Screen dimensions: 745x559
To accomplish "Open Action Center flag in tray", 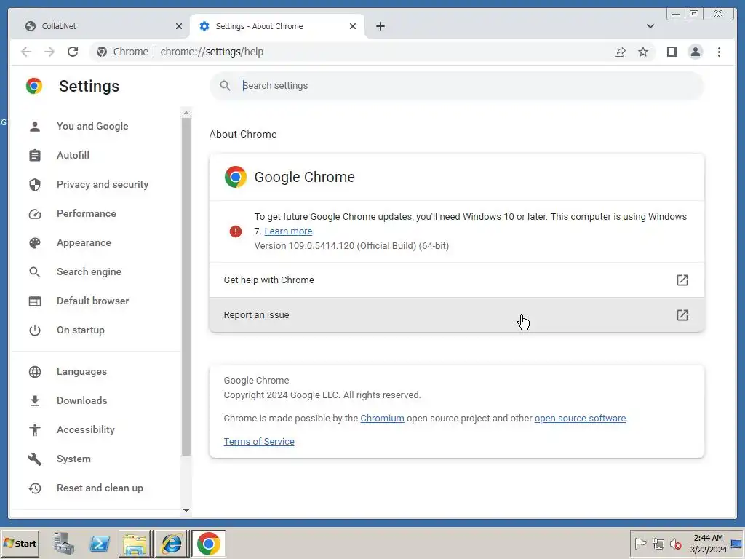I will coord(640,543).
